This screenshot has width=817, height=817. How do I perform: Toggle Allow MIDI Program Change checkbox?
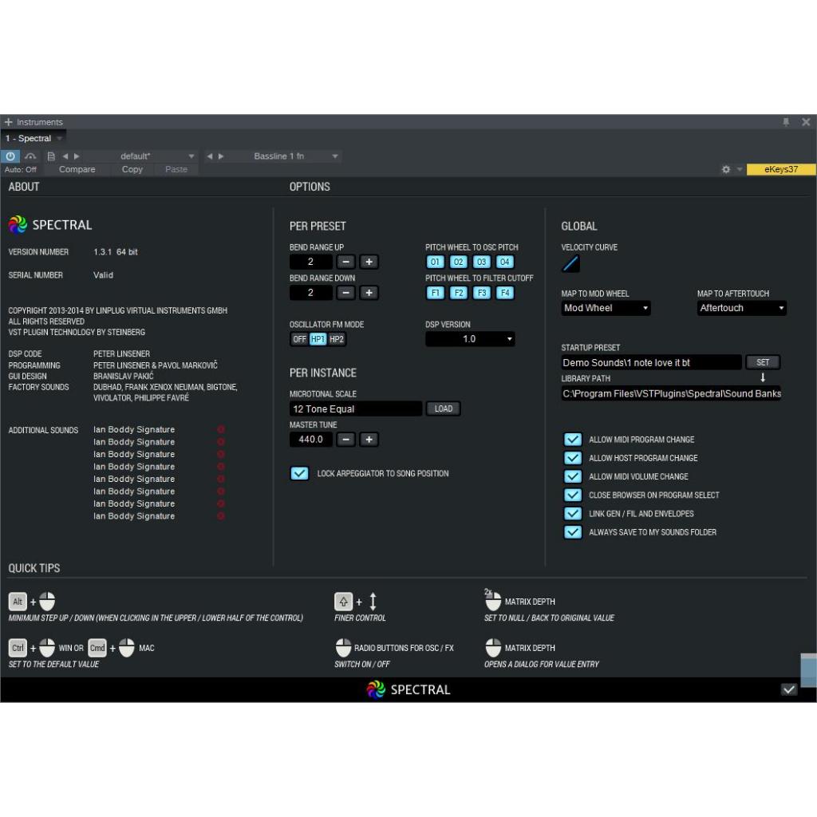pos(573,440)
